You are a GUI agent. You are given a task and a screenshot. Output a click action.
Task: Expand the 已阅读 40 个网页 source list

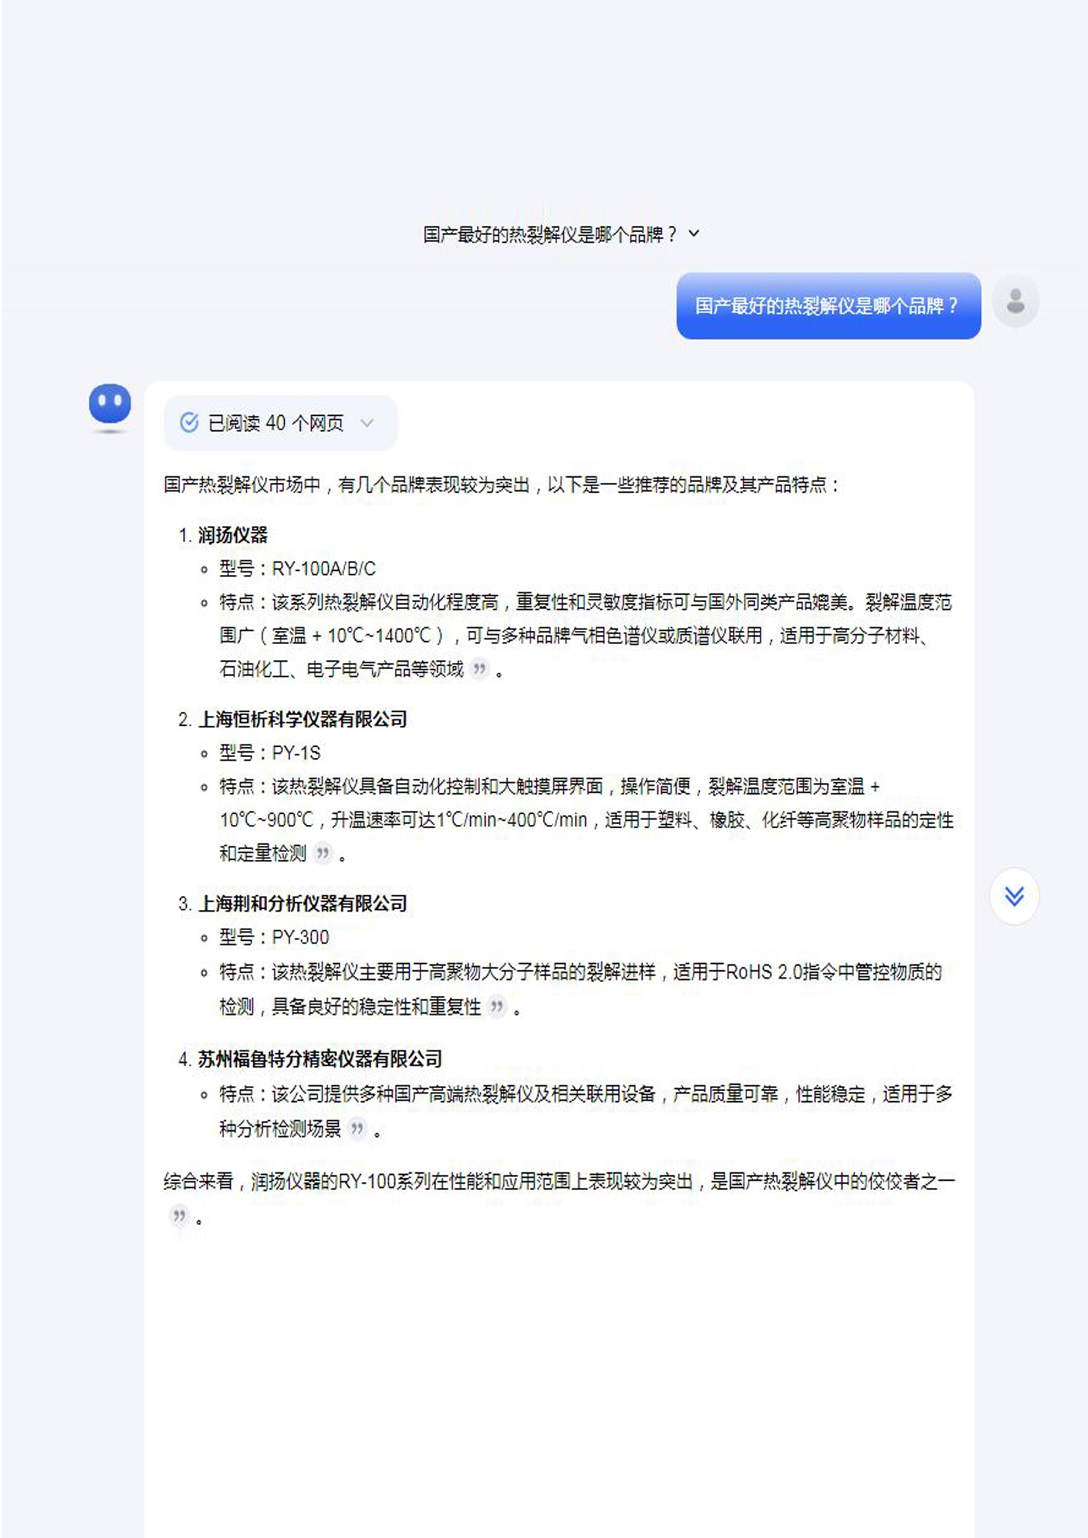pyautogui.click(x=280, y=423)
